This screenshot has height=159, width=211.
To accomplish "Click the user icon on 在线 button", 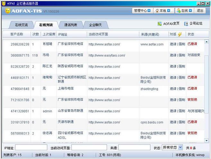I will point(178,11).
